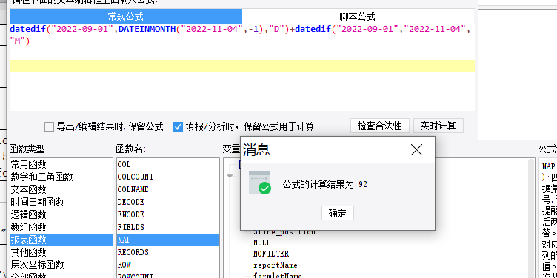
Task: Select 层次坐标函数 category
Action: pyautogui.click(x=61, y=265)
